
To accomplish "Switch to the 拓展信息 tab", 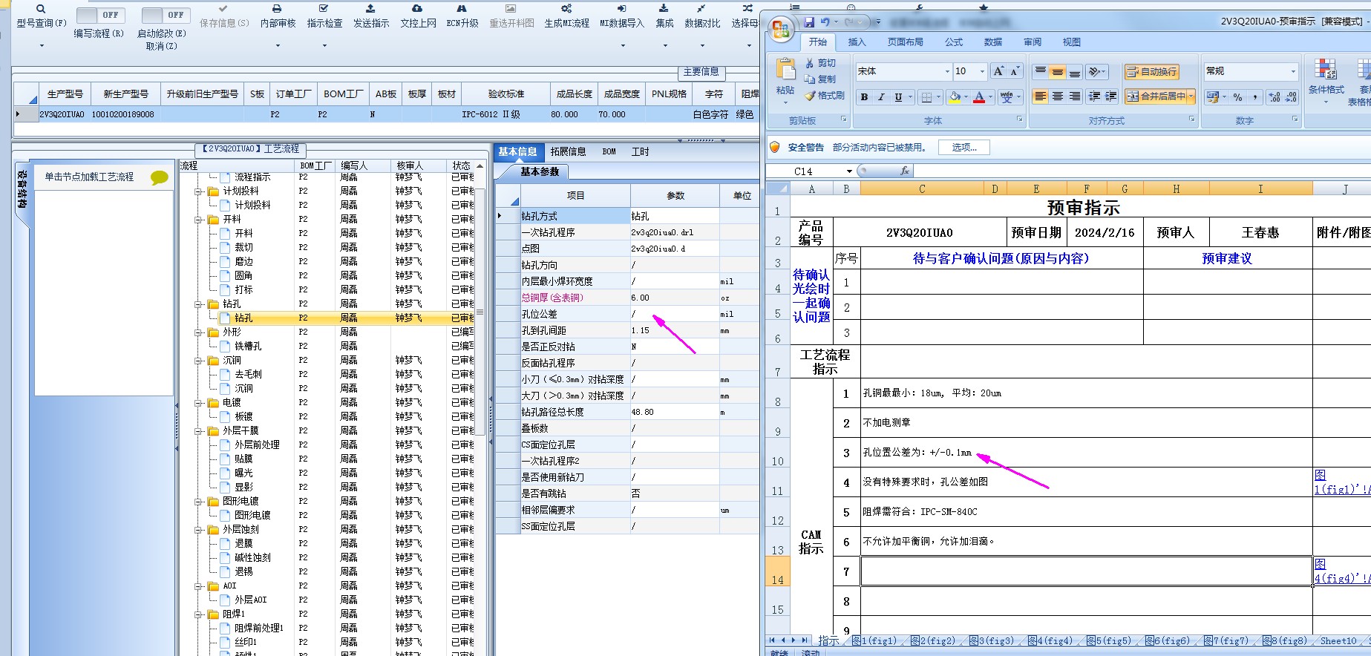I will [568, 152].
